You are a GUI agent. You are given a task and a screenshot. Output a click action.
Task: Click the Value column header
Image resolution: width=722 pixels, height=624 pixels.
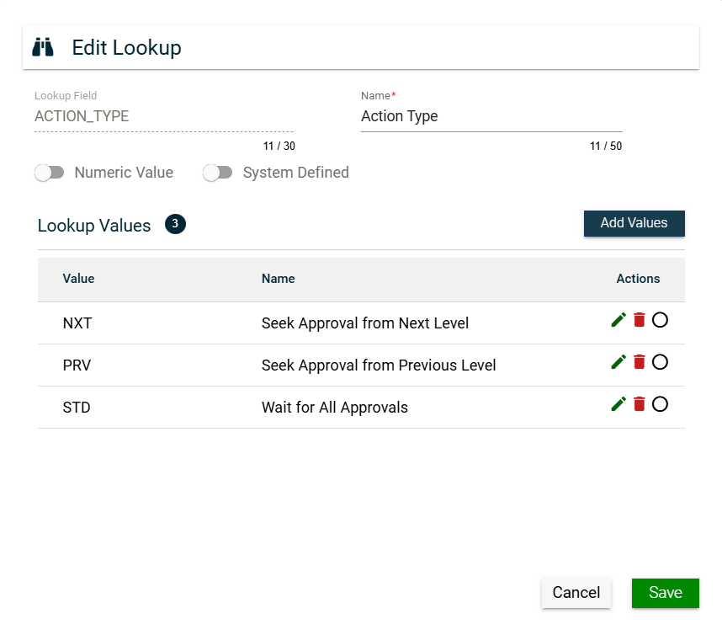click(x=78, y=279)
